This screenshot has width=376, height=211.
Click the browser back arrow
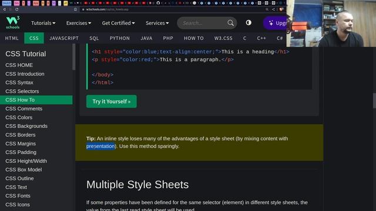pyautogui.click(x=4, y=9)
